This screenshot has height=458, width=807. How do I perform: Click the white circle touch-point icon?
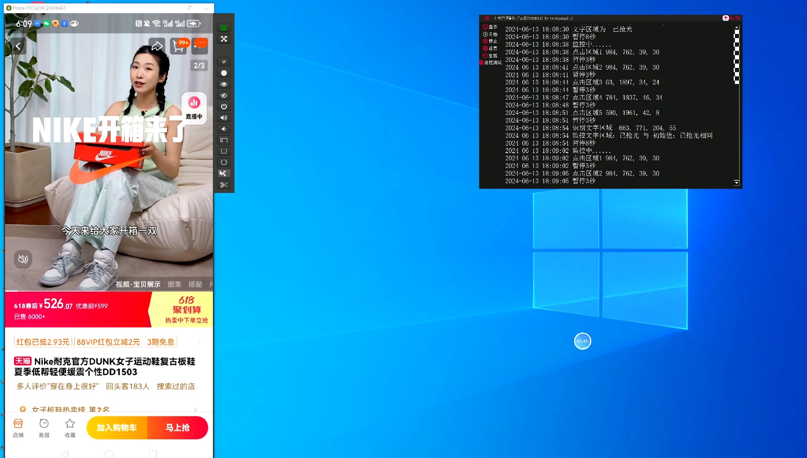(x=223, y=73)
